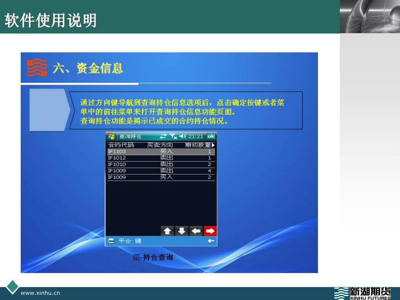Click the 六、资金信息 heading
Image resolution: width=400 pixels, height=300 pixels.
coord(88,68)
